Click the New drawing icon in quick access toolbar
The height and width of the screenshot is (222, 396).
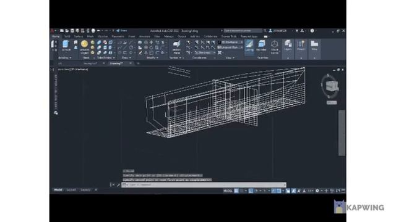pyautogui.click(x=62, y=31)
